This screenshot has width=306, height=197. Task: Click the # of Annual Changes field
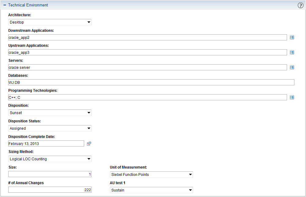coord(50,190)
